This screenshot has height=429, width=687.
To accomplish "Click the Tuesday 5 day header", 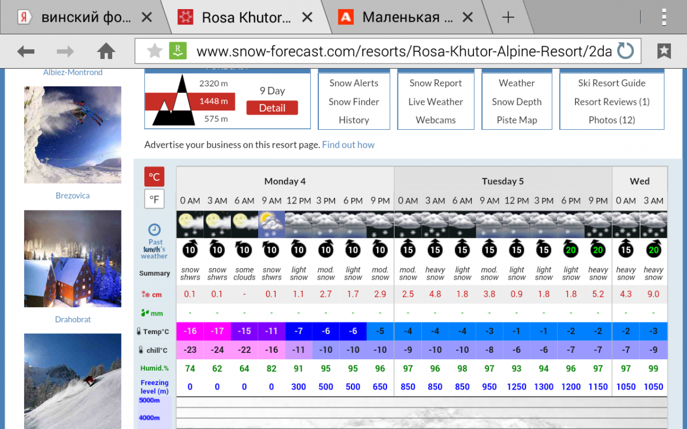I will [503, 181].
